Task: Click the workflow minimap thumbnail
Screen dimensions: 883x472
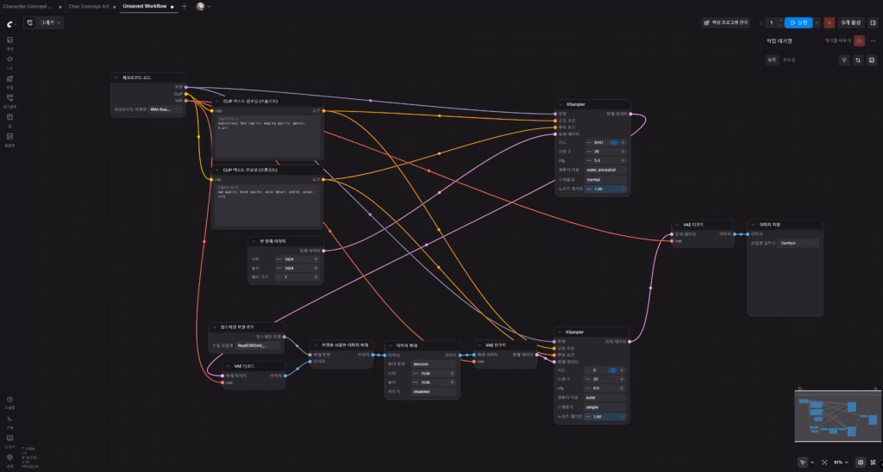Action: (832, 418)
